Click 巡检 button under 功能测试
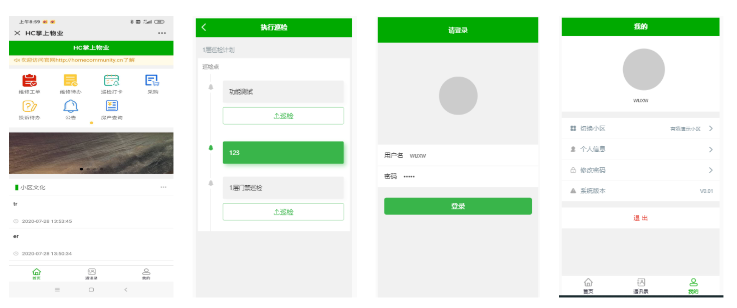 [x=283, y=116]
